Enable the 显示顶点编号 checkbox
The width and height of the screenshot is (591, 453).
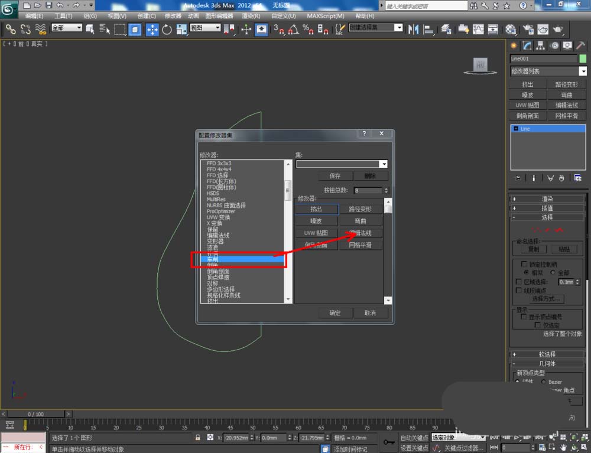524,317
